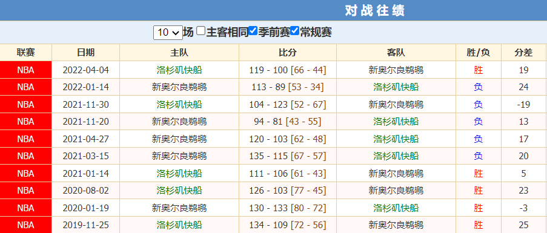Select date 2020-08-02

pos(86,191)
